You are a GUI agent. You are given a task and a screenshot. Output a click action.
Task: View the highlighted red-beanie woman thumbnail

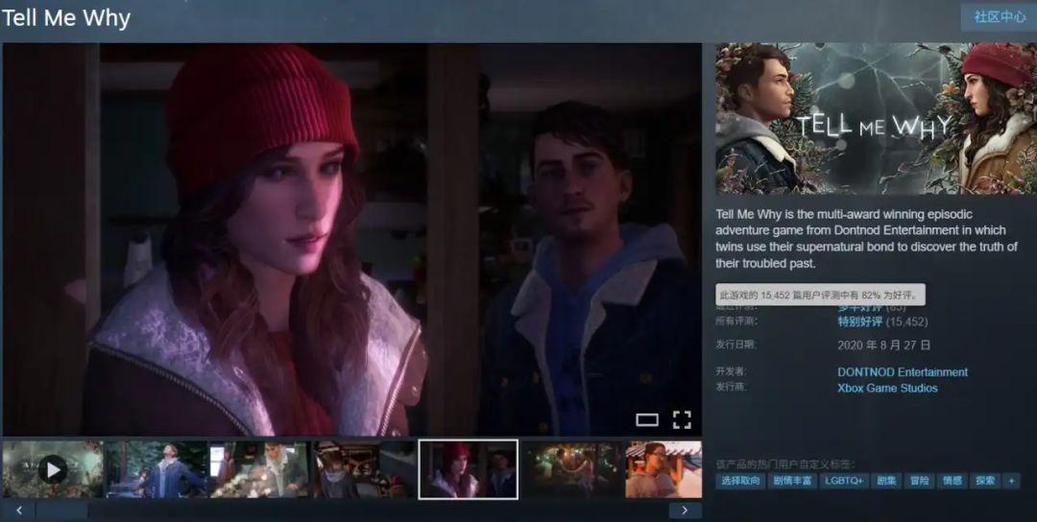[x=469, y=469]
